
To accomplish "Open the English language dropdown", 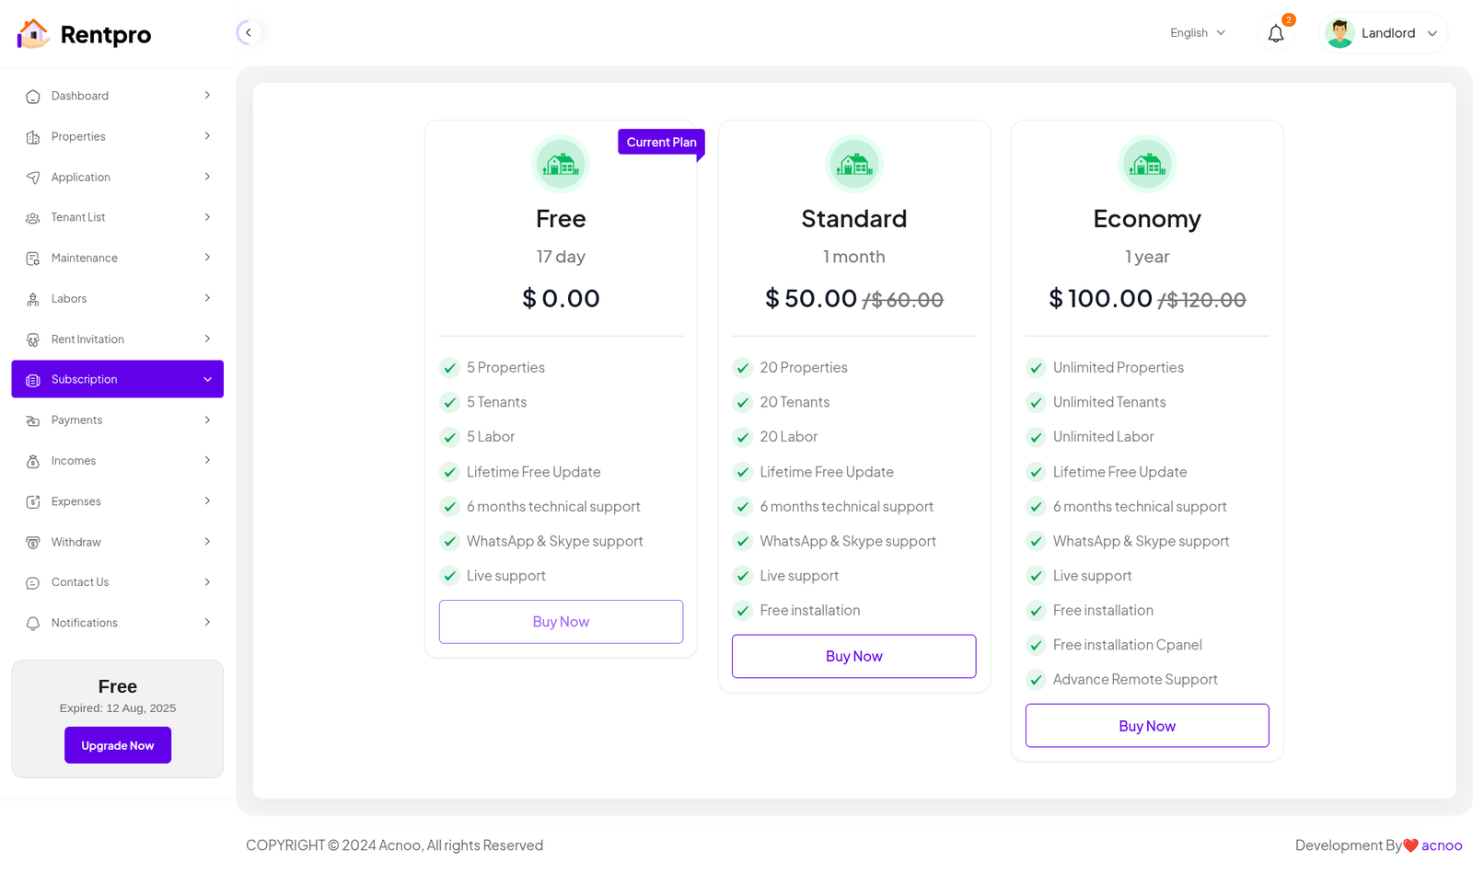I will 1198,33.
